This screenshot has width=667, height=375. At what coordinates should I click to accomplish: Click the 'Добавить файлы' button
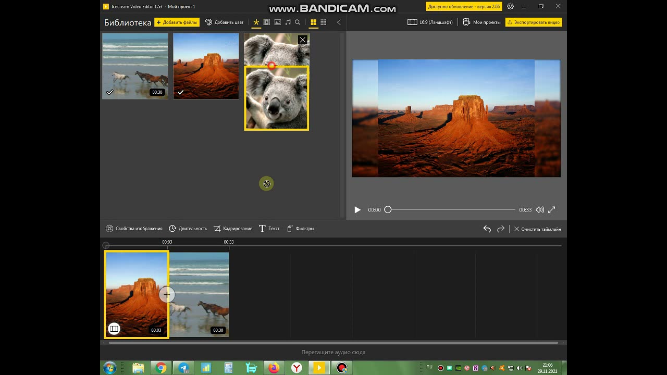tap(177, 22)
